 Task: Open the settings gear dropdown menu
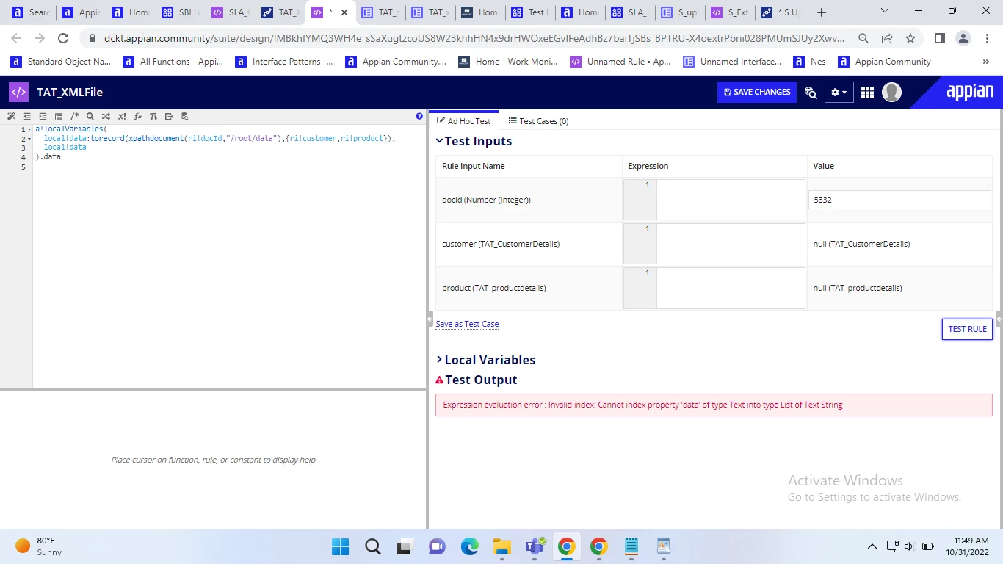tap(839, 92)
